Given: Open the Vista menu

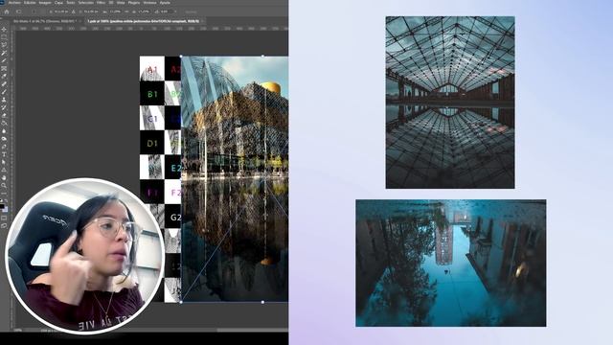Looking at the screenshot, I should pos(121,3).
